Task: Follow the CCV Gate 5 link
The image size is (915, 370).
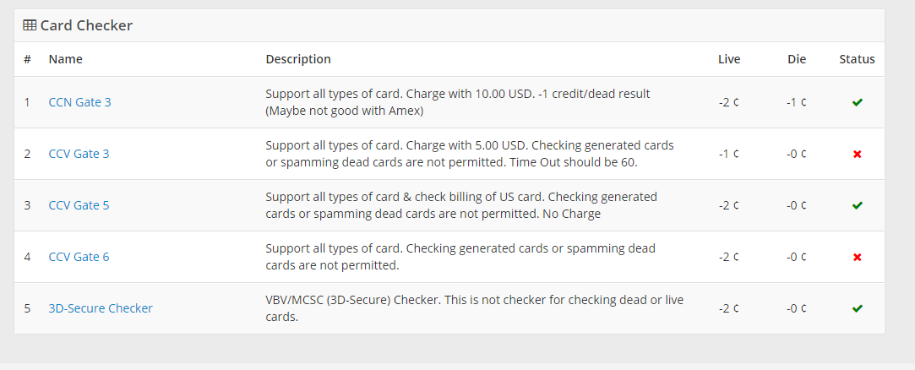Action: [x=79, y=205]
